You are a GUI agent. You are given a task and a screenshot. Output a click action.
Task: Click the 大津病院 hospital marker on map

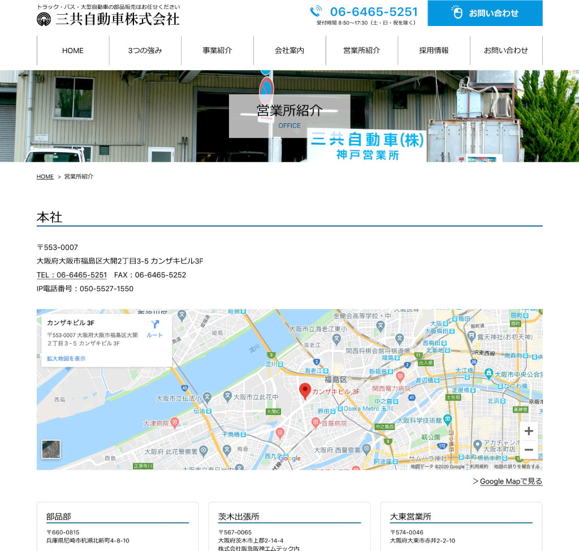click(175, 422)
